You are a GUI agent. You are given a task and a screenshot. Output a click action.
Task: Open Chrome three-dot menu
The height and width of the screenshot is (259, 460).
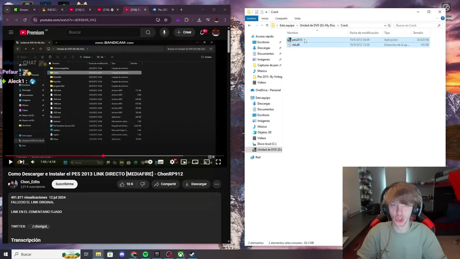(x=225, y=20)
